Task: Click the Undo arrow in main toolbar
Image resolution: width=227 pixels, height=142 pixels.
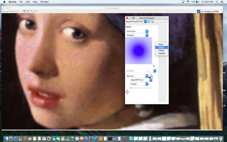Action: click(32, 11)
